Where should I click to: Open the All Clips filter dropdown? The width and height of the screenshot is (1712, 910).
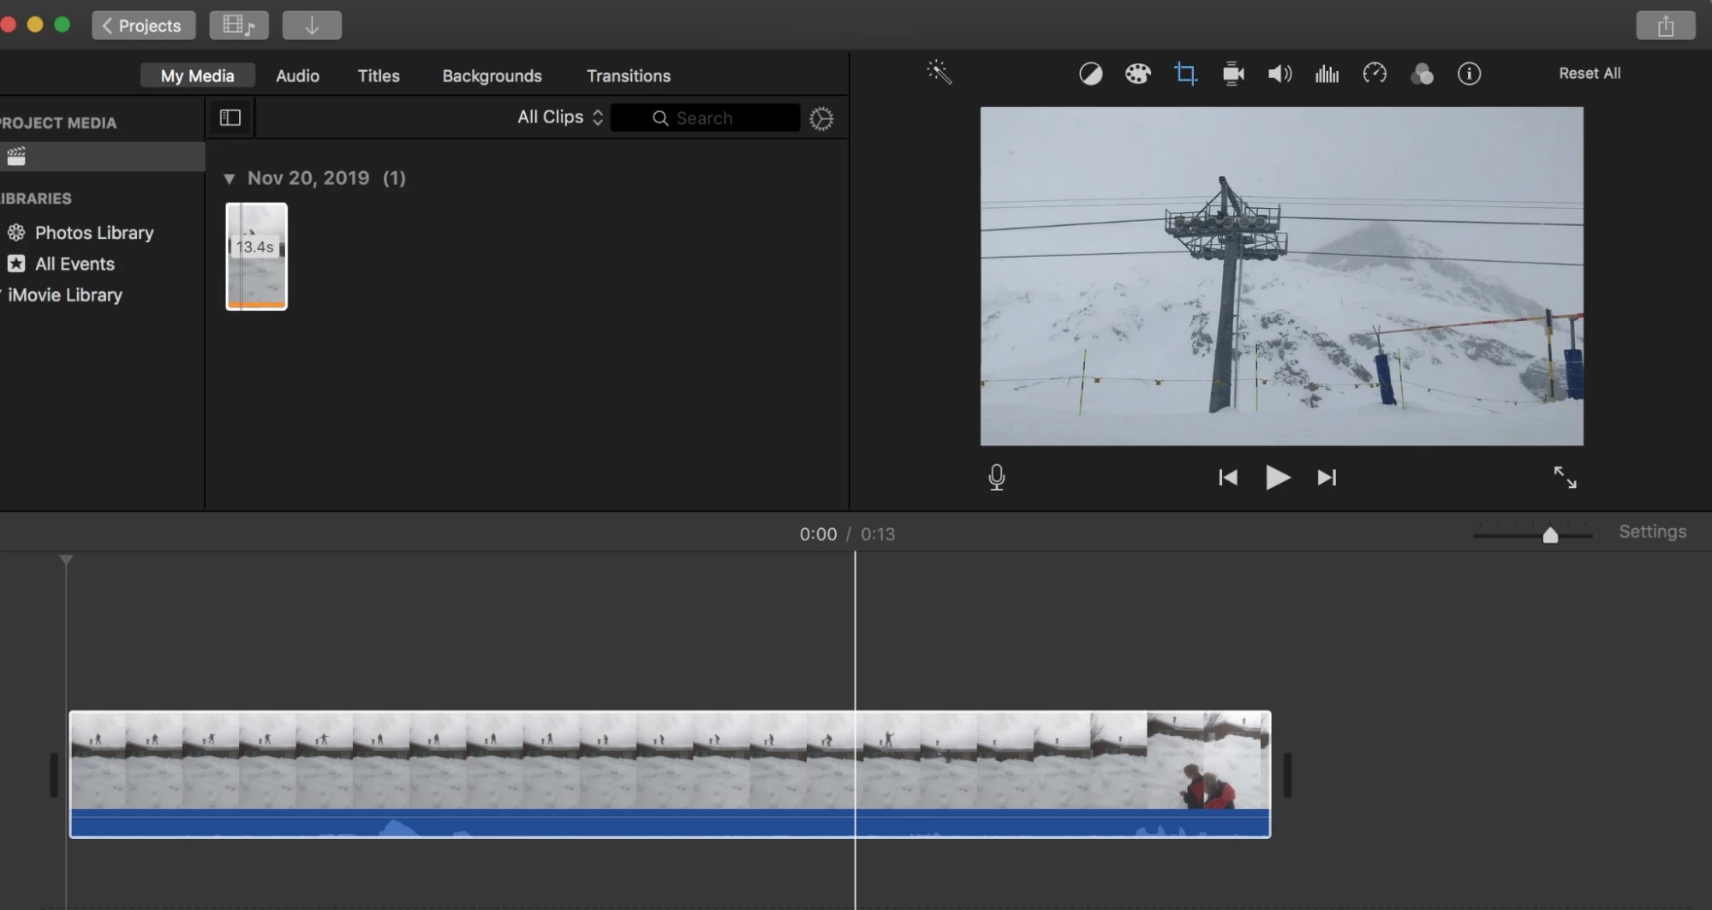click(x=560, y=117)
